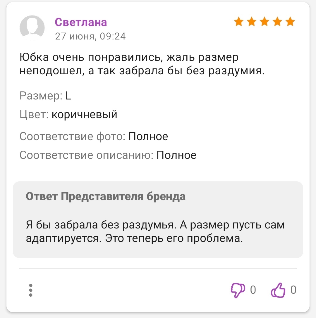The image size is (316, 318).
Task: Click the second rating star
Action: 252,22
